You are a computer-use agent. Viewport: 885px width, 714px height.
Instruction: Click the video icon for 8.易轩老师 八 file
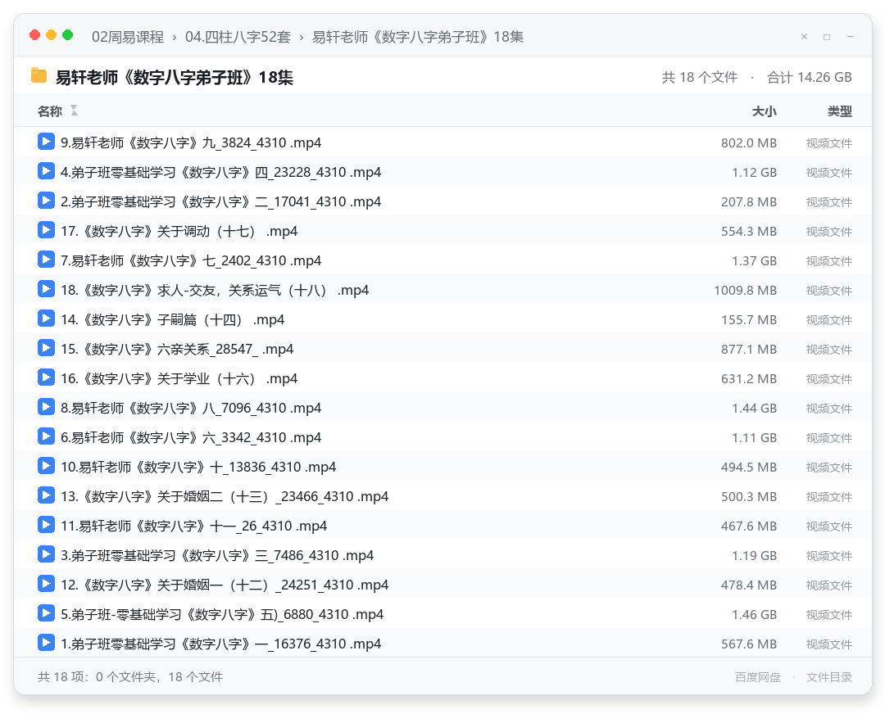tap(46, 407)
